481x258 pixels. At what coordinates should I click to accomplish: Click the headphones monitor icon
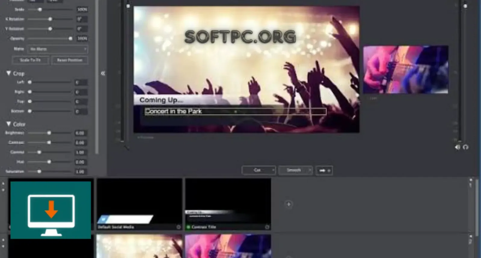tap(466, 147)
